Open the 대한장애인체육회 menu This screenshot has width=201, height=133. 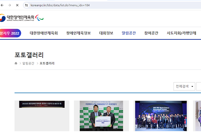click(44, 33)
